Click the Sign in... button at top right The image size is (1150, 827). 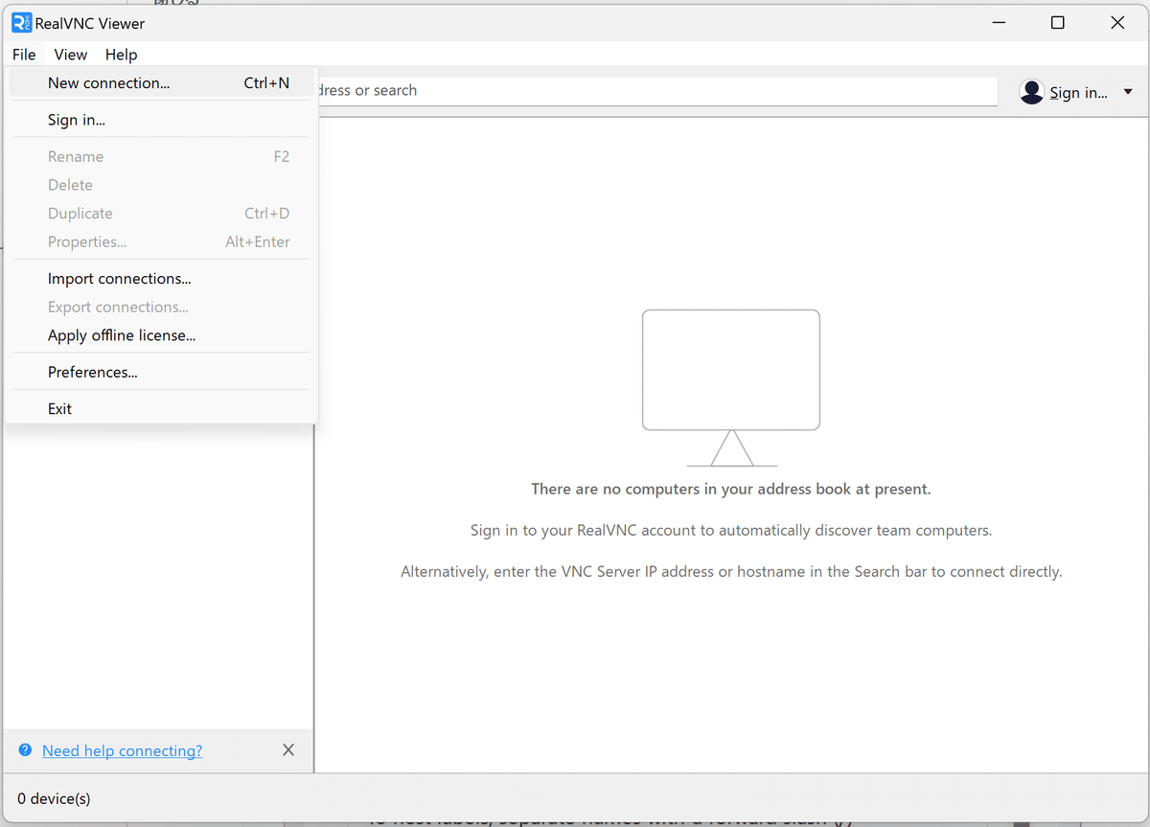pyautogui.click(x=1078, y=93)
